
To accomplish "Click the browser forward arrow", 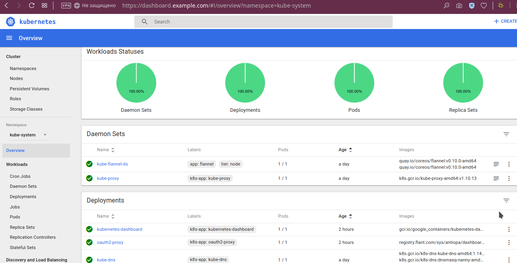I will pos(19,6).
